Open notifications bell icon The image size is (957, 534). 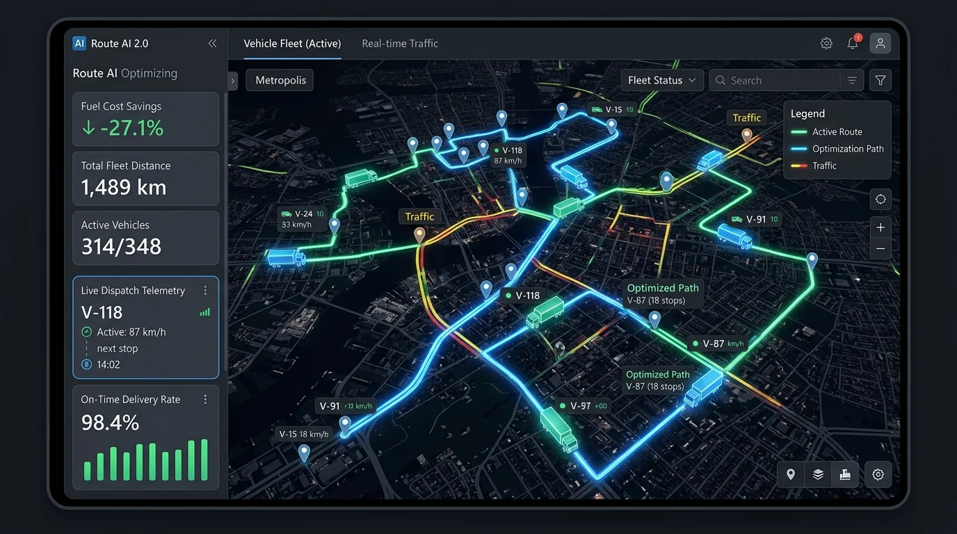click(x=853, y=43)
